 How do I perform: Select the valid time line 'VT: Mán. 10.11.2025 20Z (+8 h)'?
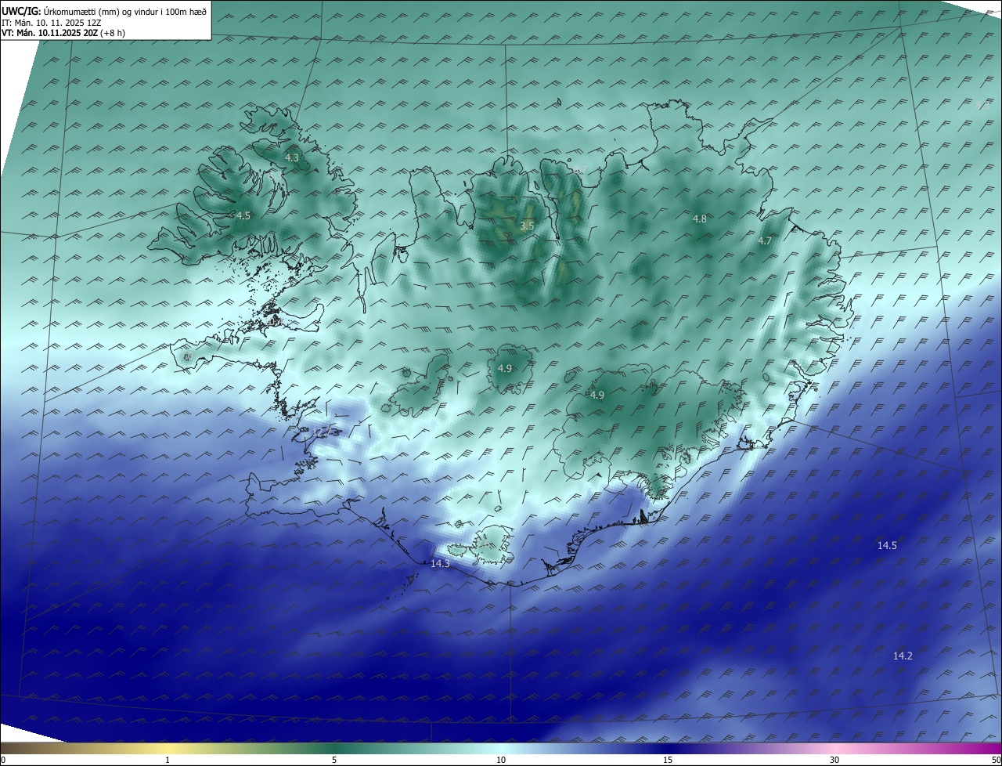63,33
